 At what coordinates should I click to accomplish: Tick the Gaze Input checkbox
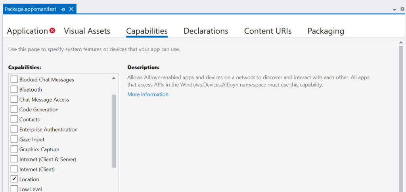pos(14,139)
